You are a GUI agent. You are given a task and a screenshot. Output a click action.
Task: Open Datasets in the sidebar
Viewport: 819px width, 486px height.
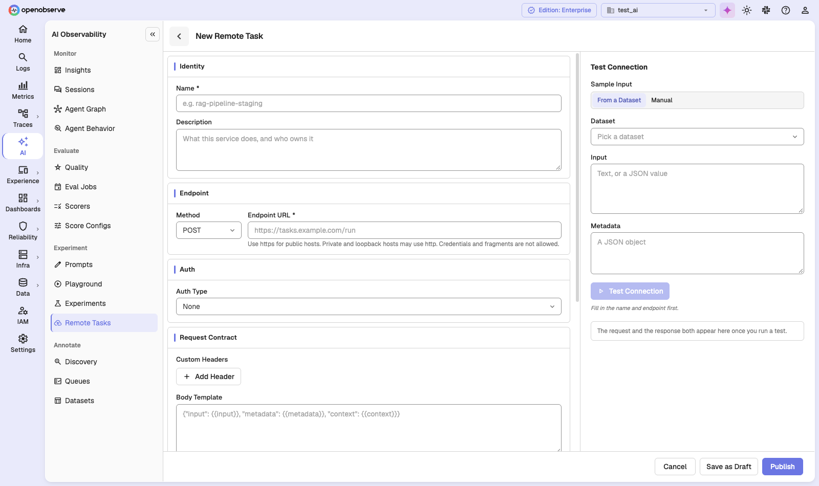(x=104, y=401)
